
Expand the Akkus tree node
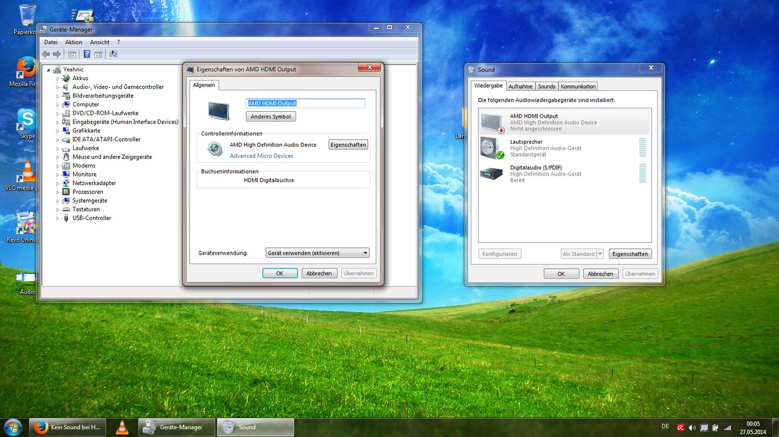pos(57,78)
